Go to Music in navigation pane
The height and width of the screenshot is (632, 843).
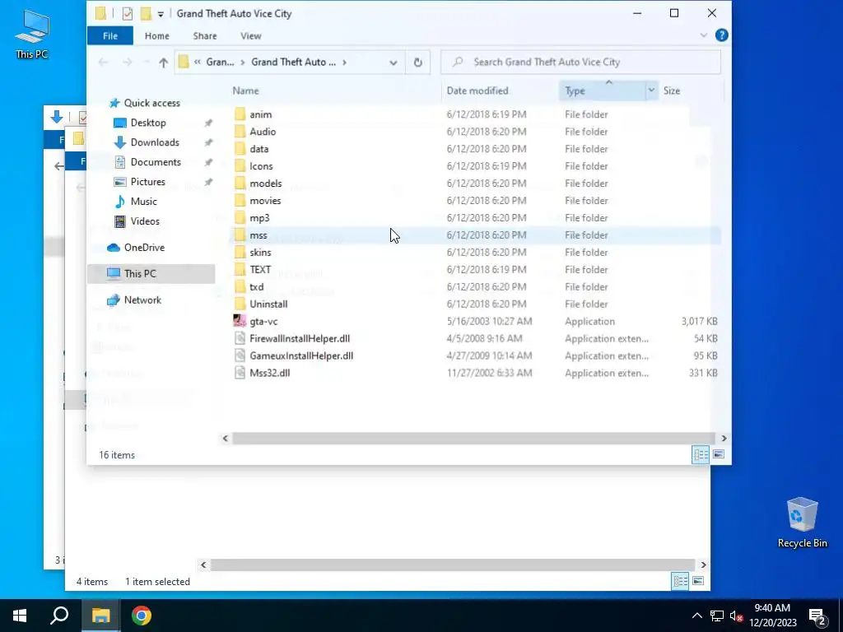[x=143, y=202]
